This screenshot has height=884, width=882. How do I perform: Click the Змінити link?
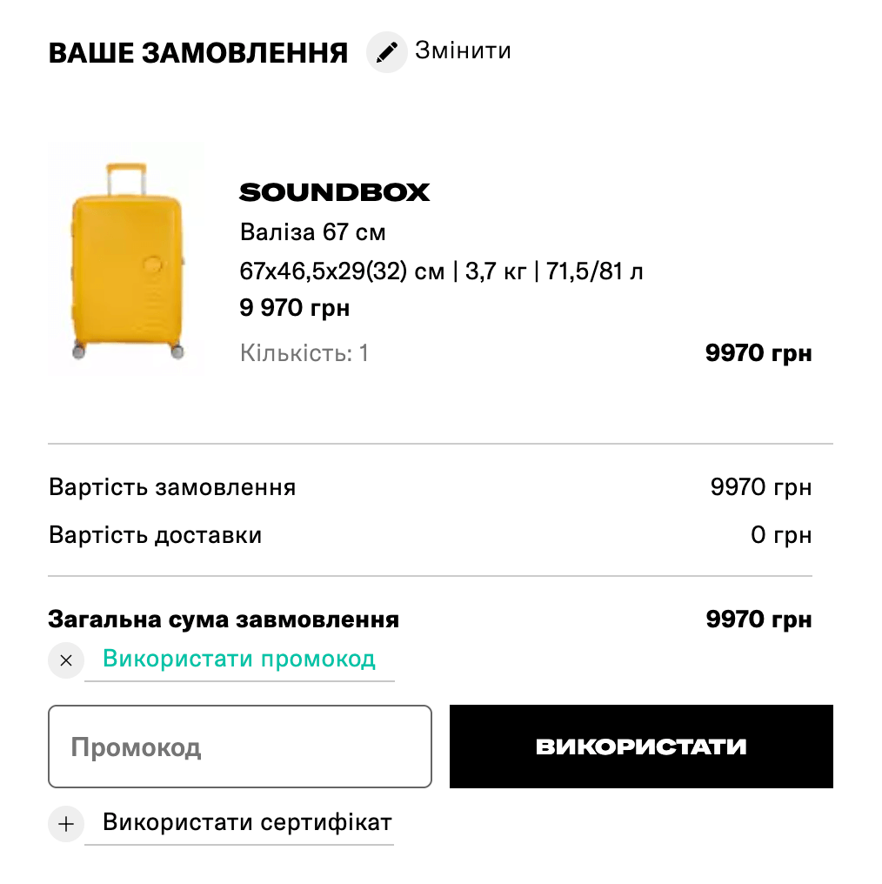click(464, 50)
